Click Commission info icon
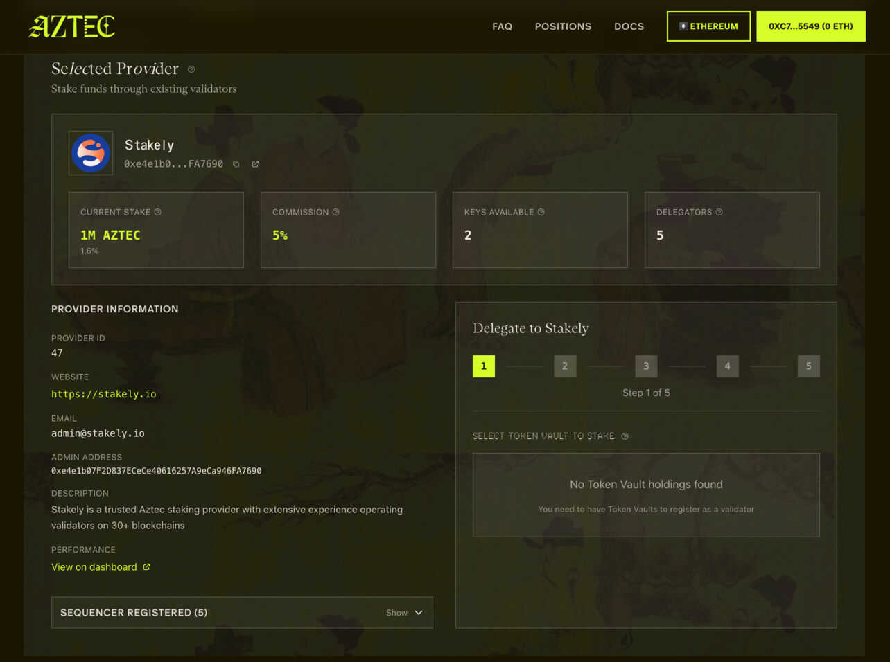Screen dimensions: 890x662 (336, 212)
